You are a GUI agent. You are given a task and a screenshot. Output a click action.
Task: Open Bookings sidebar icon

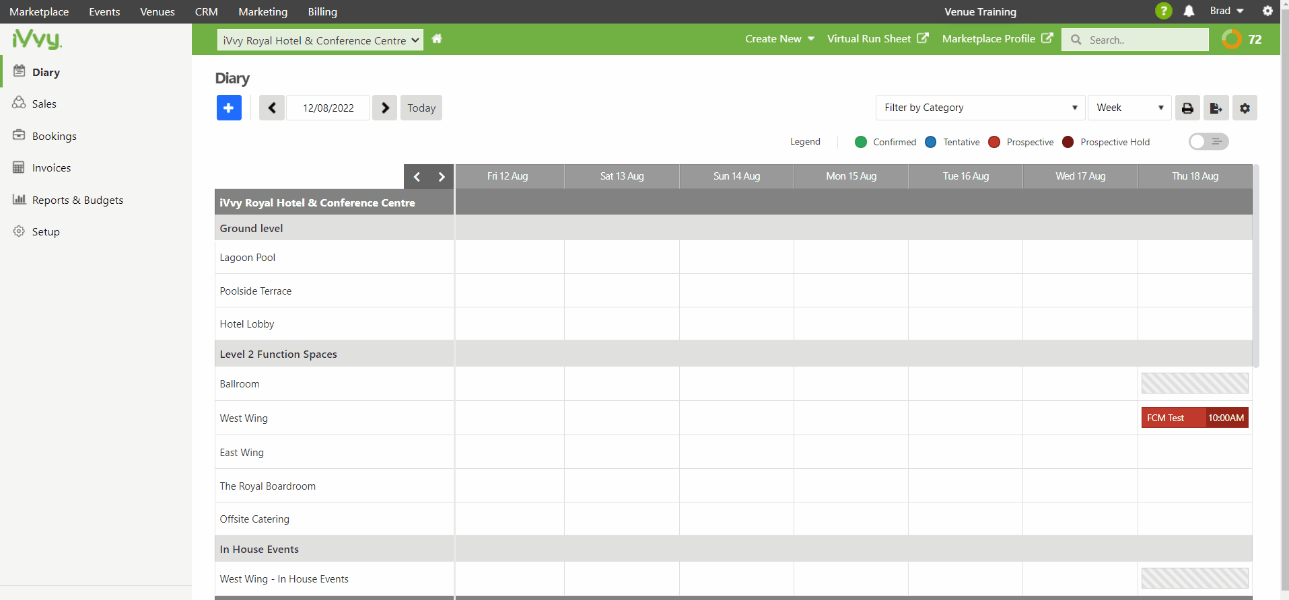click(19, 135)
